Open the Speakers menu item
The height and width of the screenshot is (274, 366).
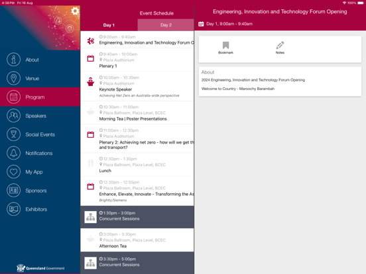tap(40, 116)
